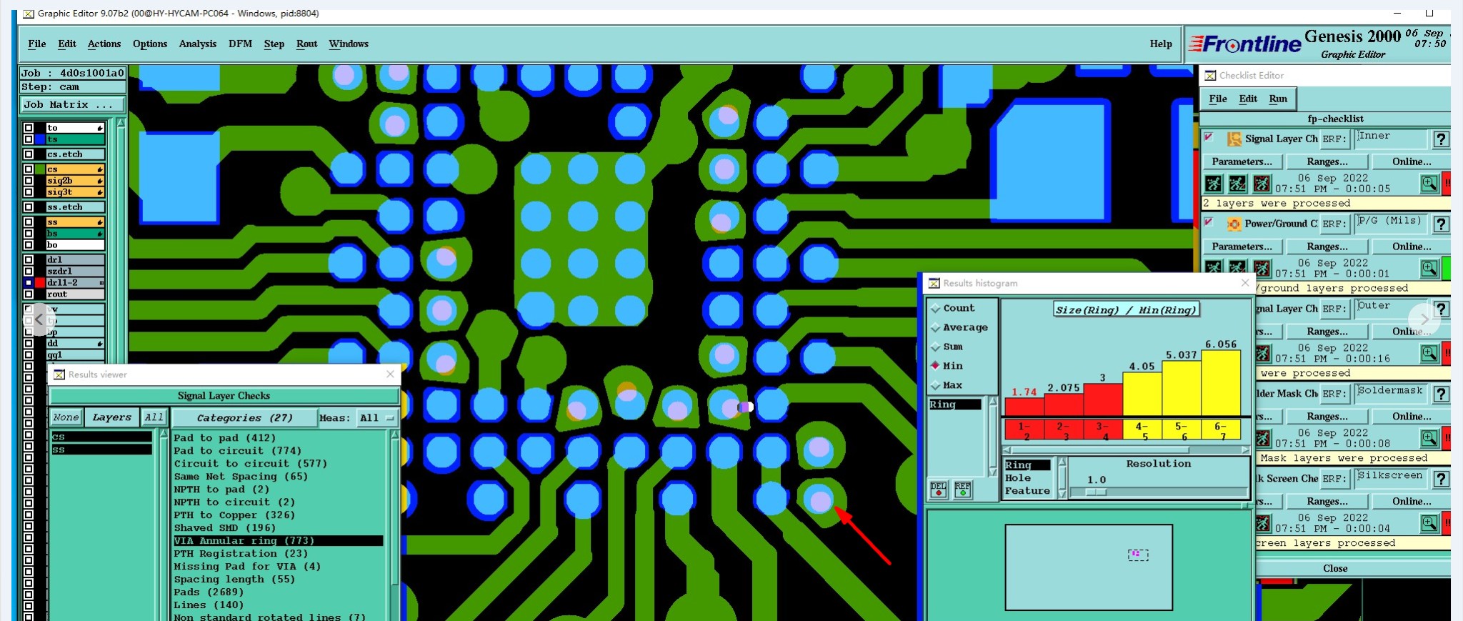The height and width of the screenshot is (621, 1463).
Task: Click the REF icon in Results histogram
Action: click(x=963, y=490)
